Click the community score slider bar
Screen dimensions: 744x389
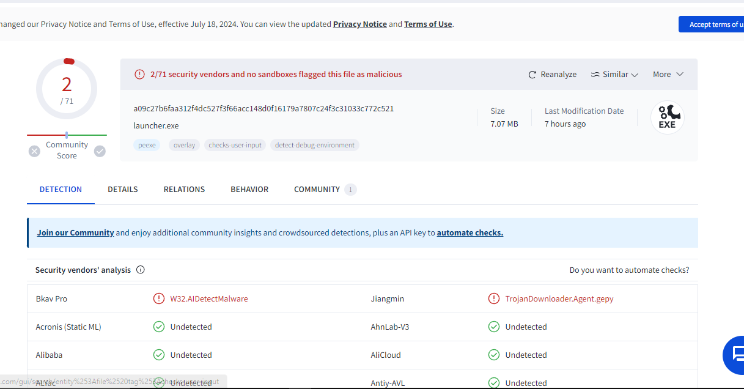click(x=67, y=135)
